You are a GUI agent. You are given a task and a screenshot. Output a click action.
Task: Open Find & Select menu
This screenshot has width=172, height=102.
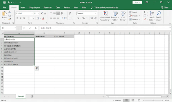coord(159,16)
